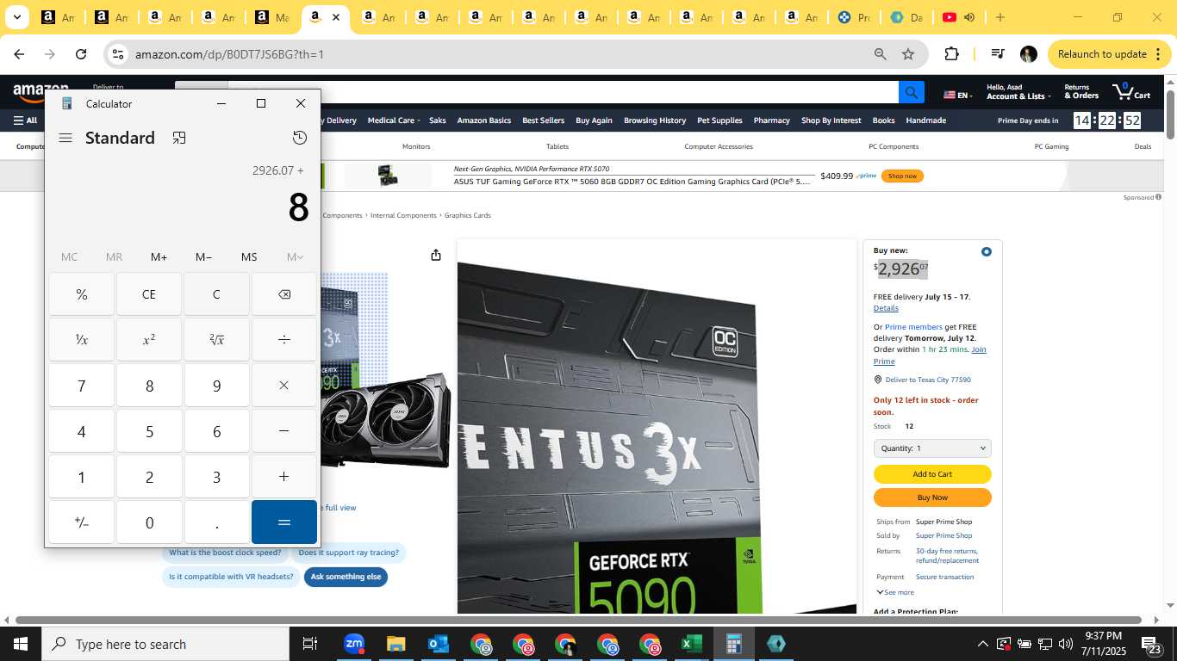Switch to the tab labeled Ma
The image size is (1177, 661).
coord(272,17)
